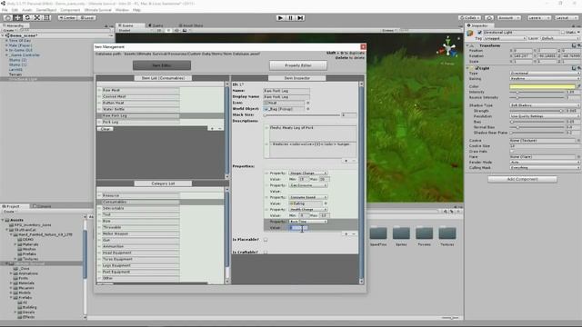Image resolution: width=582 pixels, height=327 pixels.
Task: Click the Property Editor button
Action: click(298, 65)
